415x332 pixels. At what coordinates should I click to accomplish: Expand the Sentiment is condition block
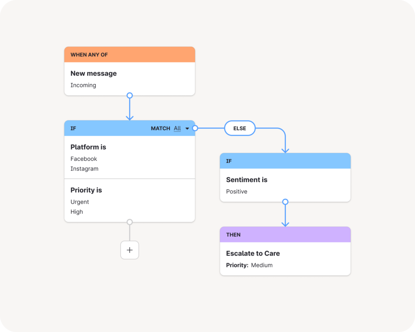[x=247, y=180]
